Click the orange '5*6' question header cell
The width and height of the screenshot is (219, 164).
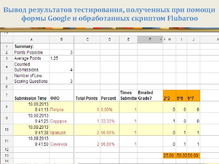tap(181, 96)
